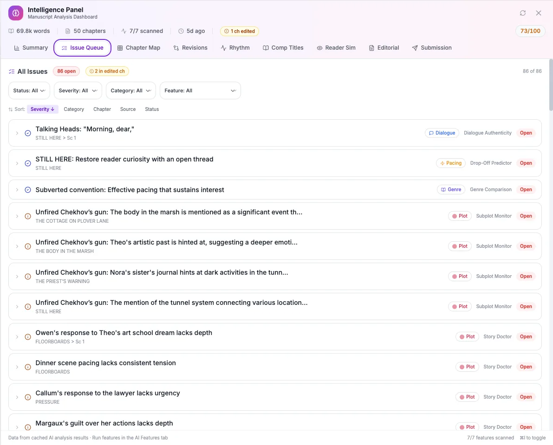Click the sort arrows icon
Screen dimensions: 553x445
point(11,110)
